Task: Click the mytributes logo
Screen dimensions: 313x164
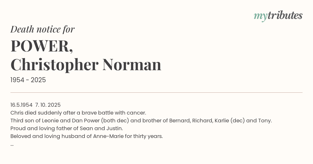Action: pyautogui.click(x=278, y=16)
